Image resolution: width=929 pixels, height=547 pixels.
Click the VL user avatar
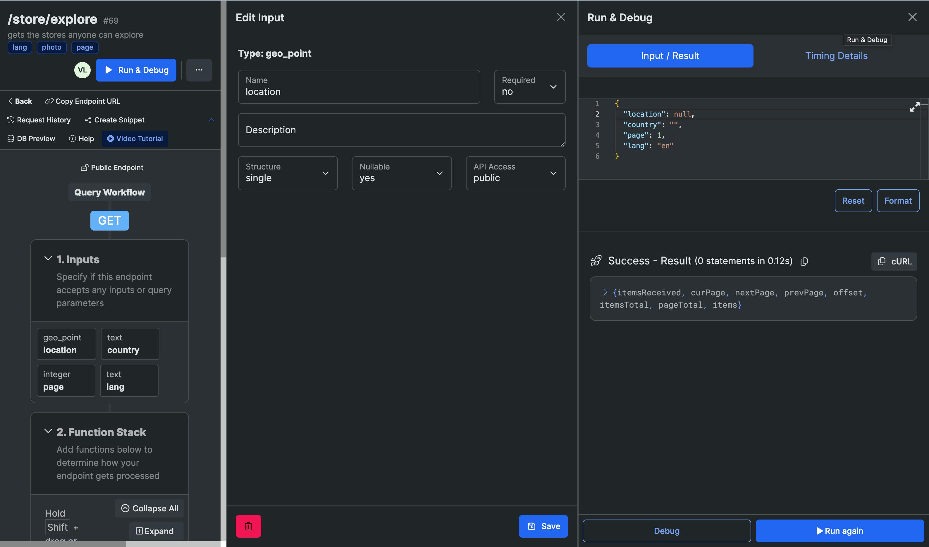pyautogui.click(x=82, y=70)
